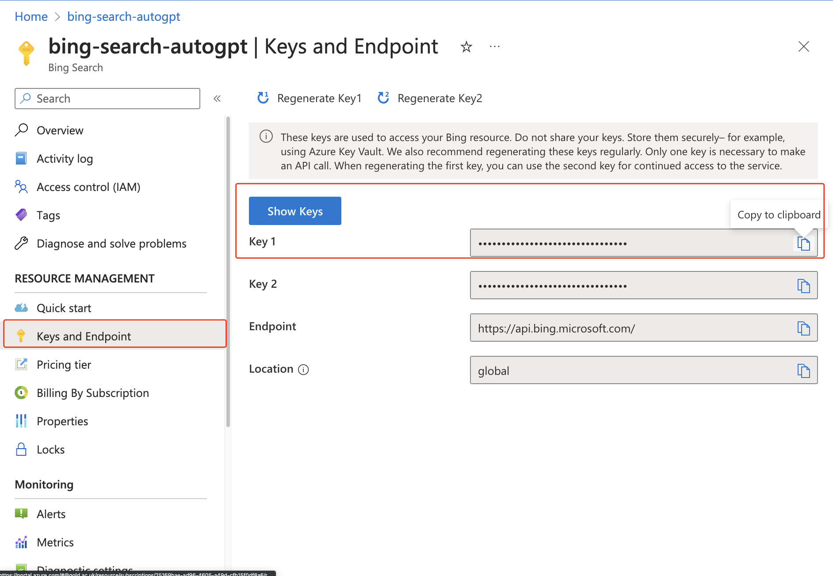Click the Locks padlock icon

21,449
